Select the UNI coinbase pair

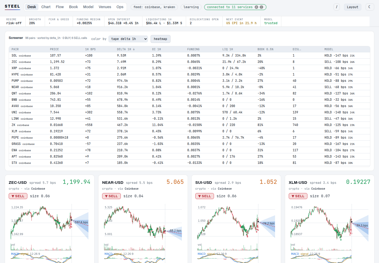click(21, 112)
